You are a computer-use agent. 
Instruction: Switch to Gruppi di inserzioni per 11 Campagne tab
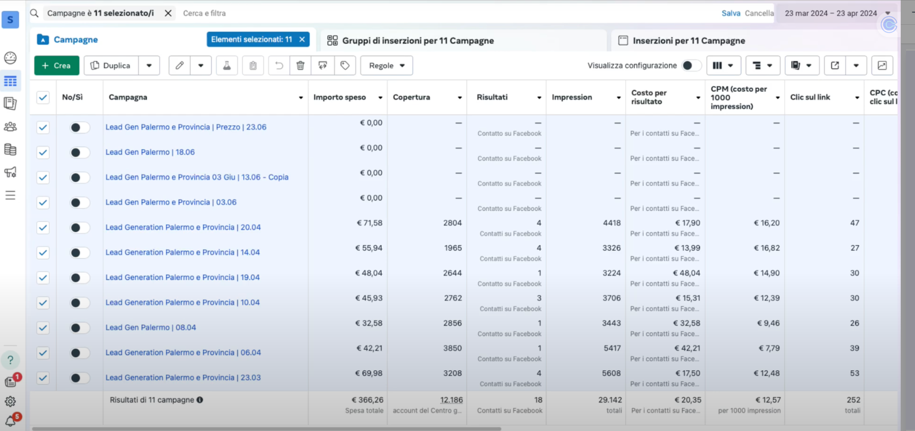[417, 41]
